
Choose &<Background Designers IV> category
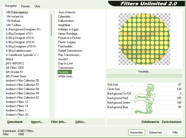(23, 29)
